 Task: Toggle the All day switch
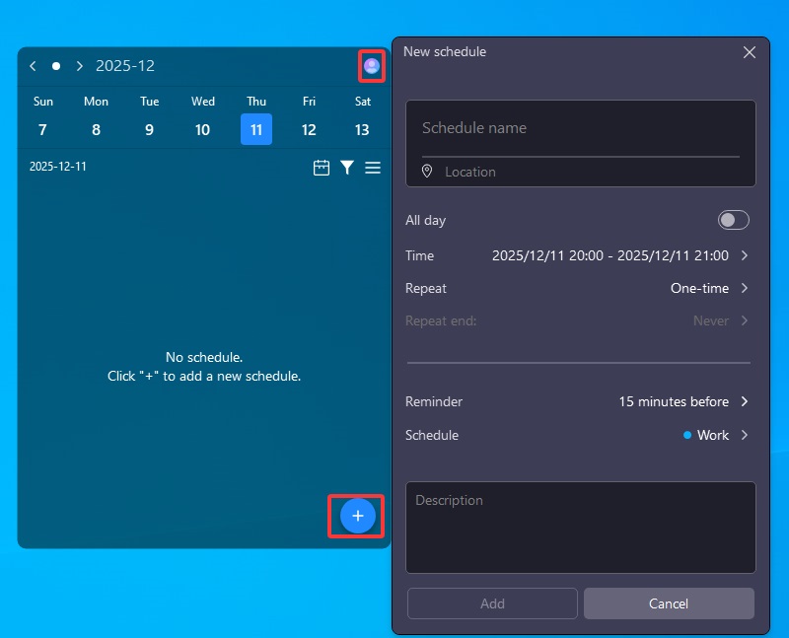point(733,220)
